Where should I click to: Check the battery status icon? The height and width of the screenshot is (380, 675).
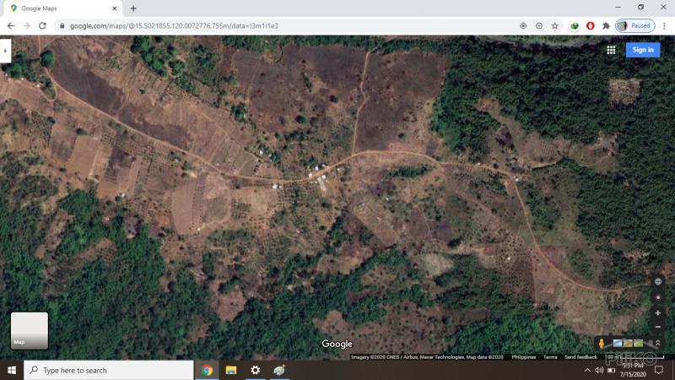pyautogui.click(x=611, y=370)
